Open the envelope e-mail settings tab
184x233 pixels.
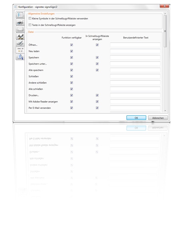point(20,29)
